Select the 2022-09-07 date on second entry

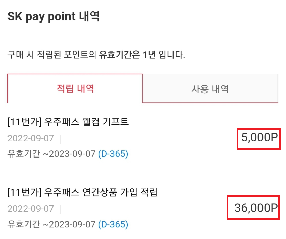[x=31, y=209]
